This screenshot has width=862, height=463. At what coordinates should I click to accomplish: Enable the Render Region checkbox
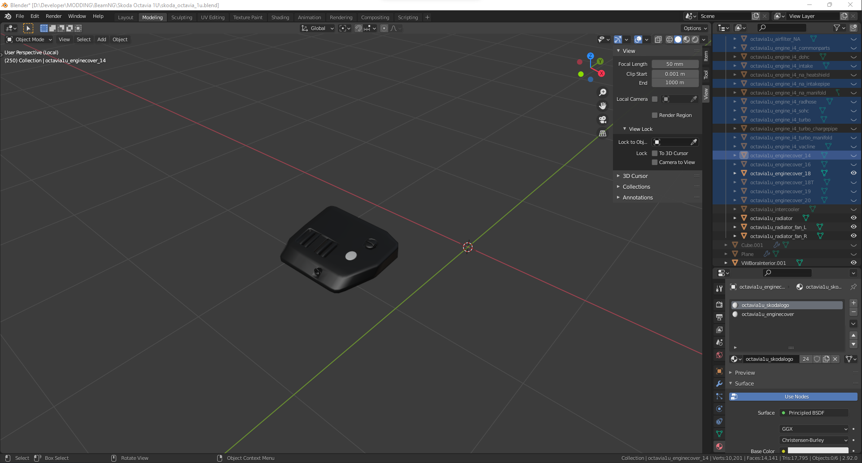click(655, 115)
